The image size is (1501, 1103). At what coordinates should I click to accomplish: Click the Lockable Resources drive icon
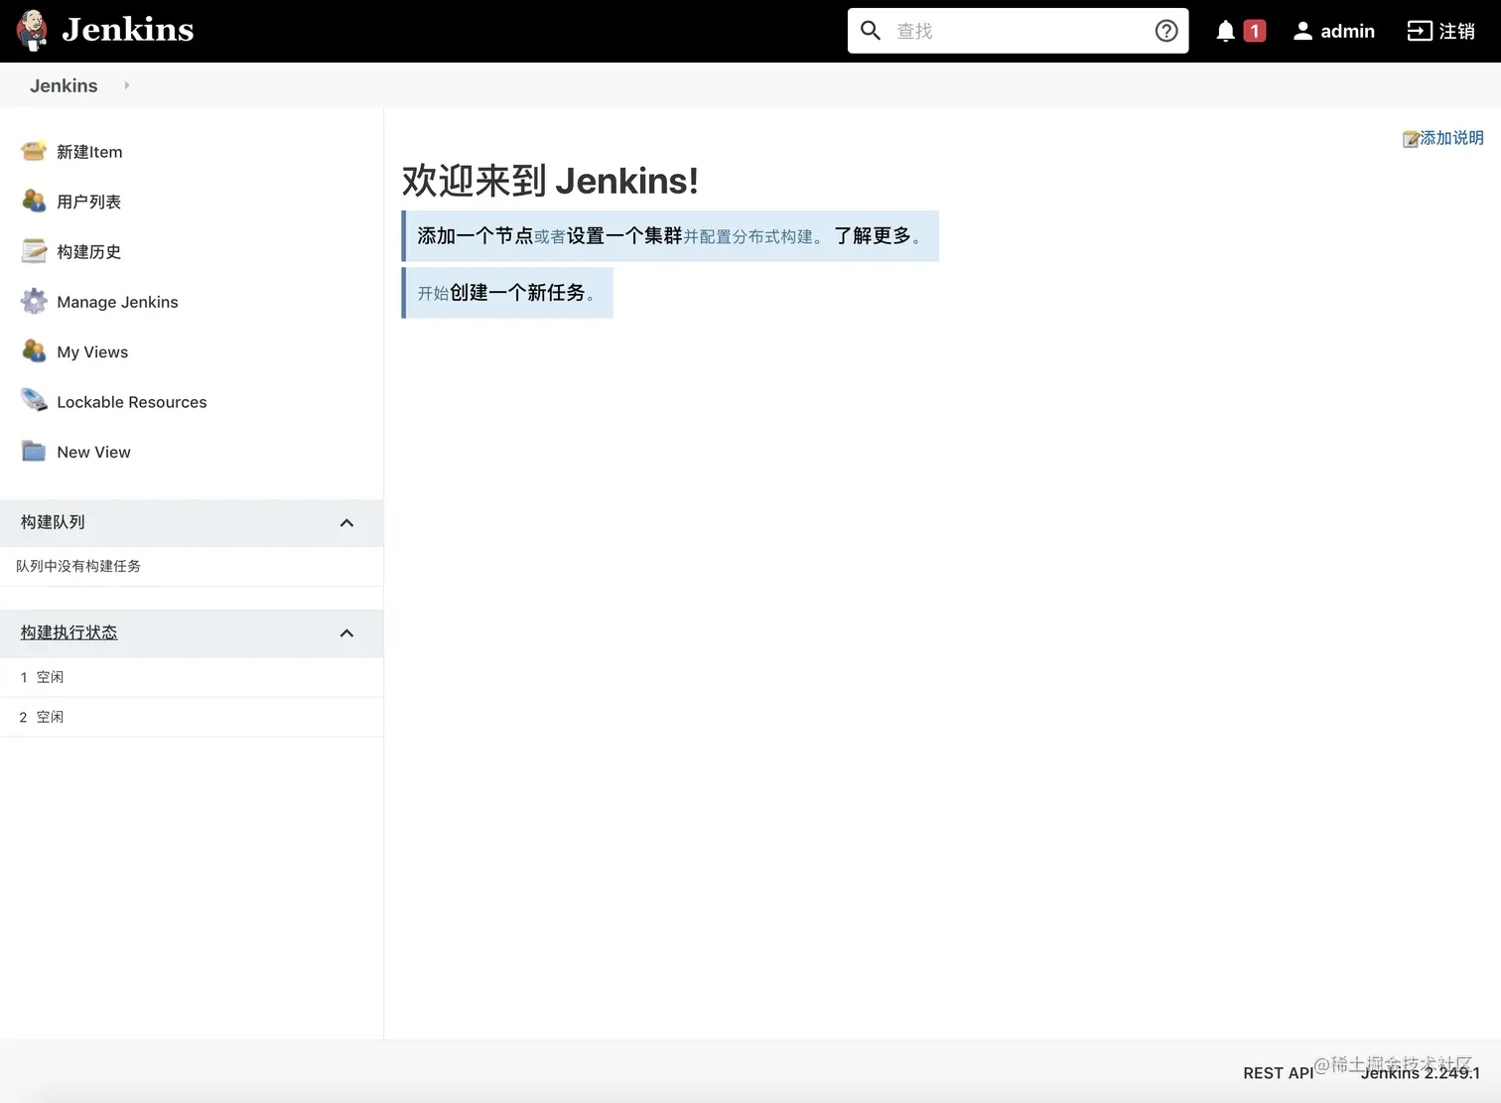(x=34, y=400)
